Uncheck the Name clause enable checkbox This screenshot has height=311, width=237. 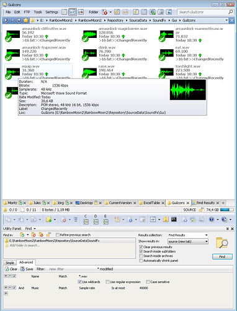[14, 276]
